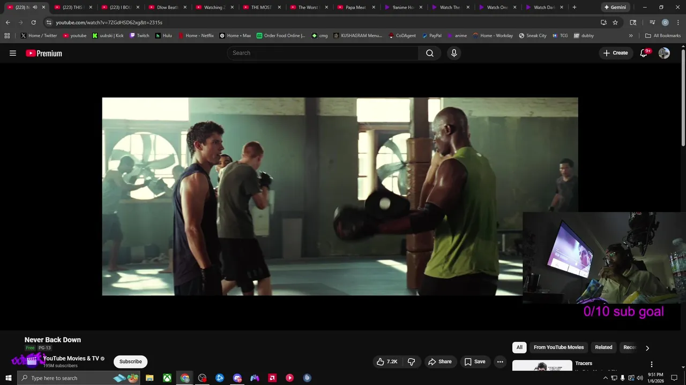686x385 pixels.
Task: Click the install/cast icon in address bar
Action: point(603,22)
